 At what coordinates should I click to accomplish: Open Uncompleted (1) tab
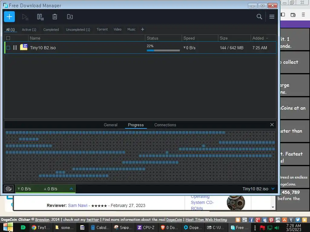(78, 30)
